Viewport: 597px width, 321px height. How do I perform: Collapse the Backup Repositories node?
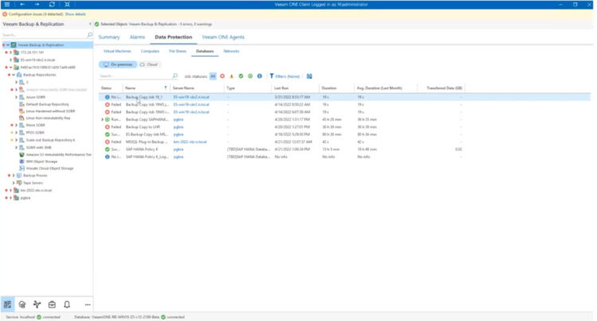(14, 75)
